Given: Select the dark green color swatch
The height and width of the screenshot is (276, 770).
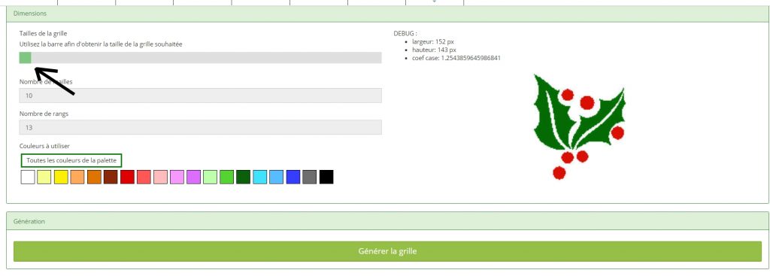Looking at the screenshot, I should point(243,177).
